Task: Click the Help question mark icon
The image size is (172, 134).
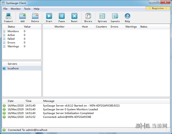Action: coord(127,16)
